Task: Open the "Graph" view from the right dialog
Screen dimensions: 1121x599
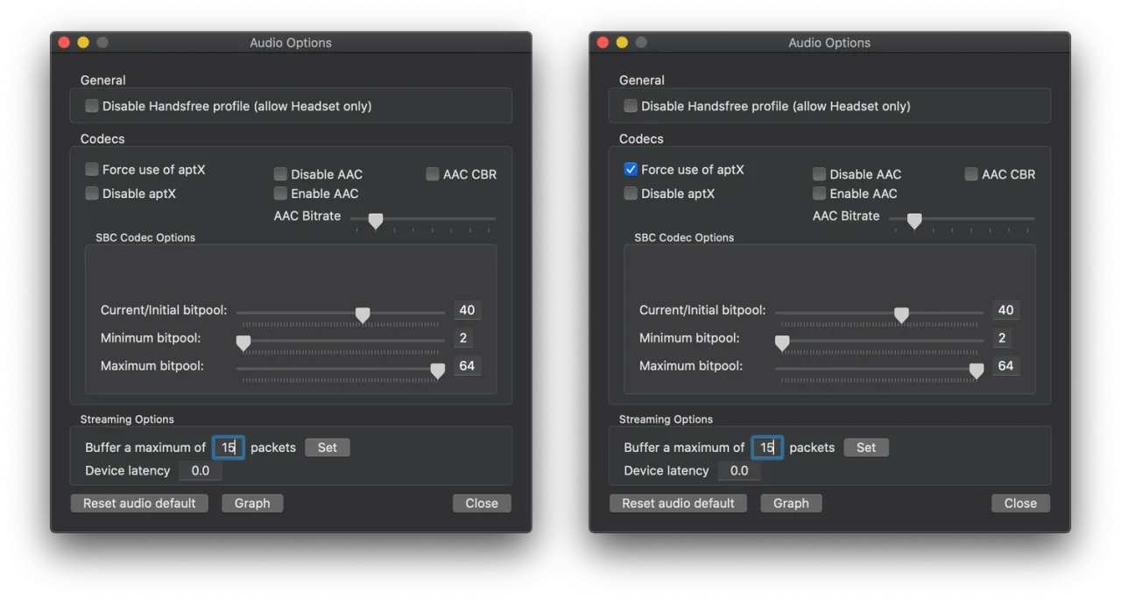Action: click(791, 503)
